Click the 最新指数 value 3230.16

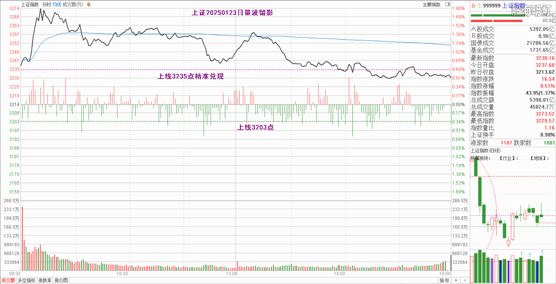click(545, 58)
